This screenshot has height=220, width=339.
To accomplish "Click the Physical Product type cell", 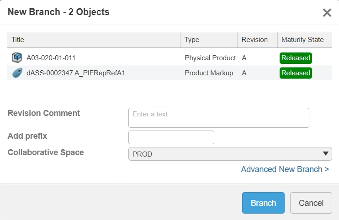I will [210, 58].
